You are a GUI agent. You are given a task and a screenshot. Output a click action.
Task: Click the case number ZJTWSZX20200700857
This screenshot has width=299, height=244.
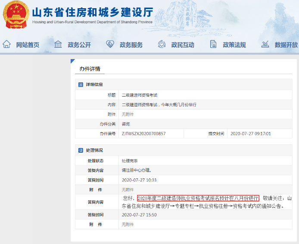click(x=143, y=134)
